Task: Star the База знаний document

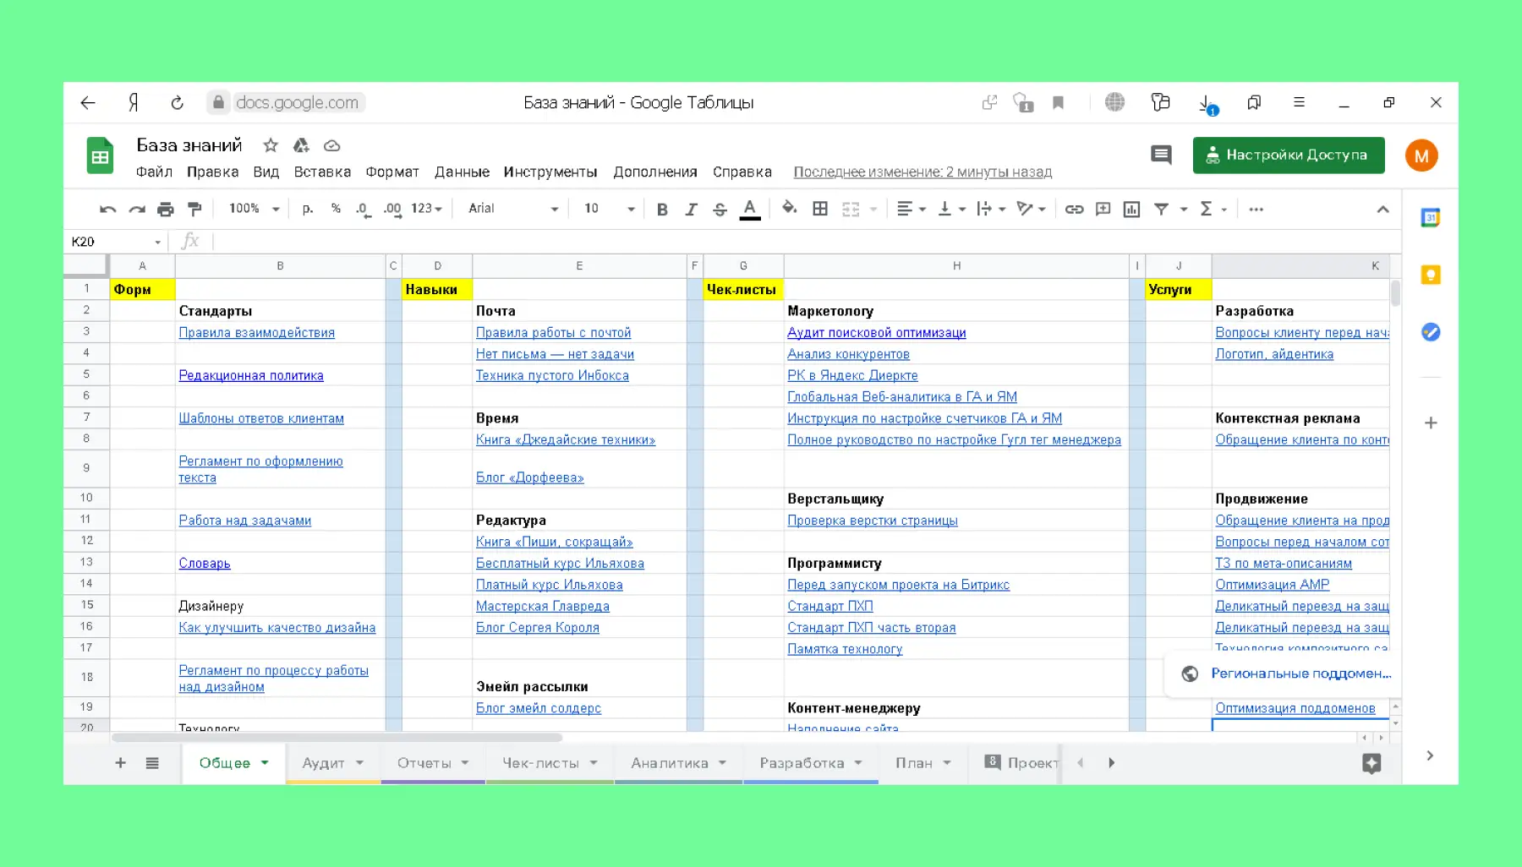Action: [x=271, y=145]
